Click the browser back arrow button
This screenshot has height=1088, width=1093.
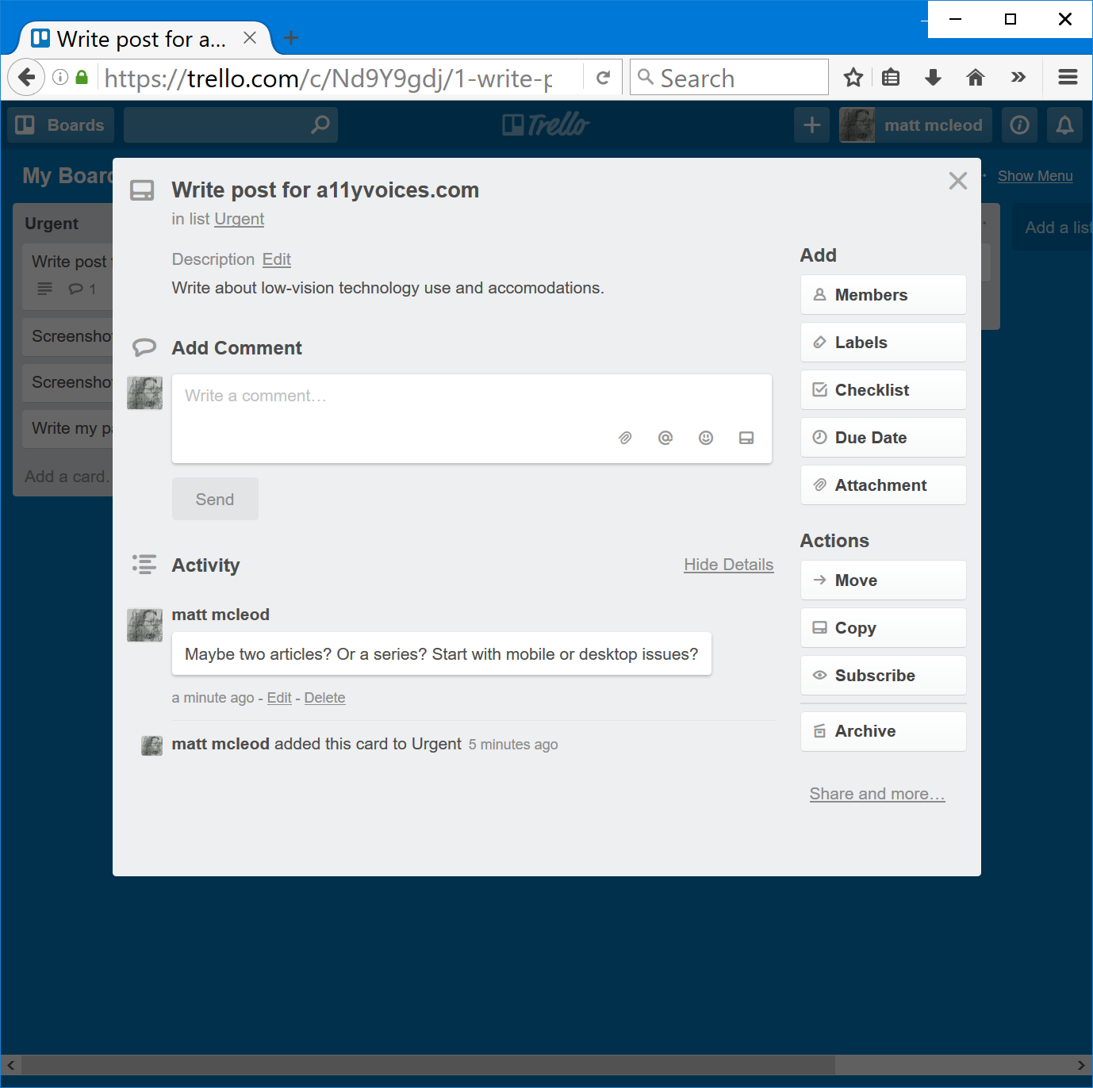(26, 78)
